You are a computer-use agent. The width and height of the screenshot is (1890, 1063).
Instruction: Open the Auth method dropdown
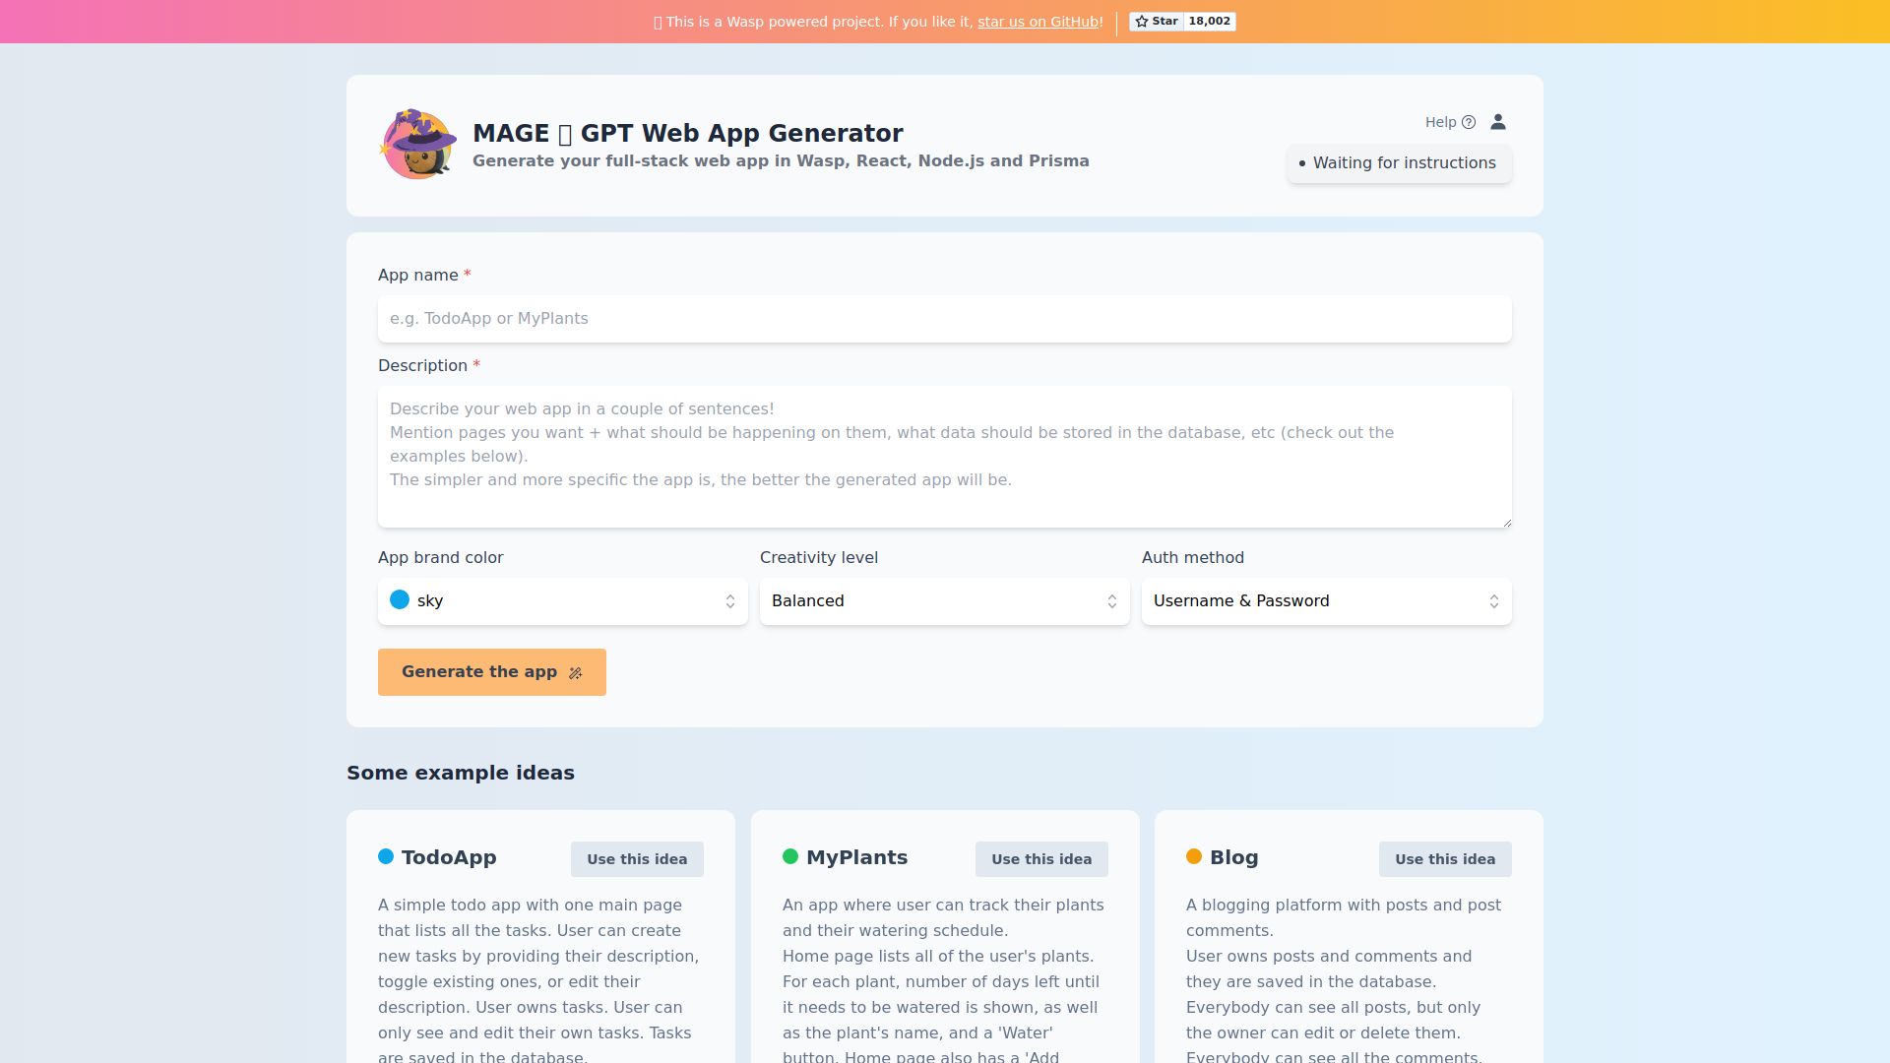[1326, 601]
